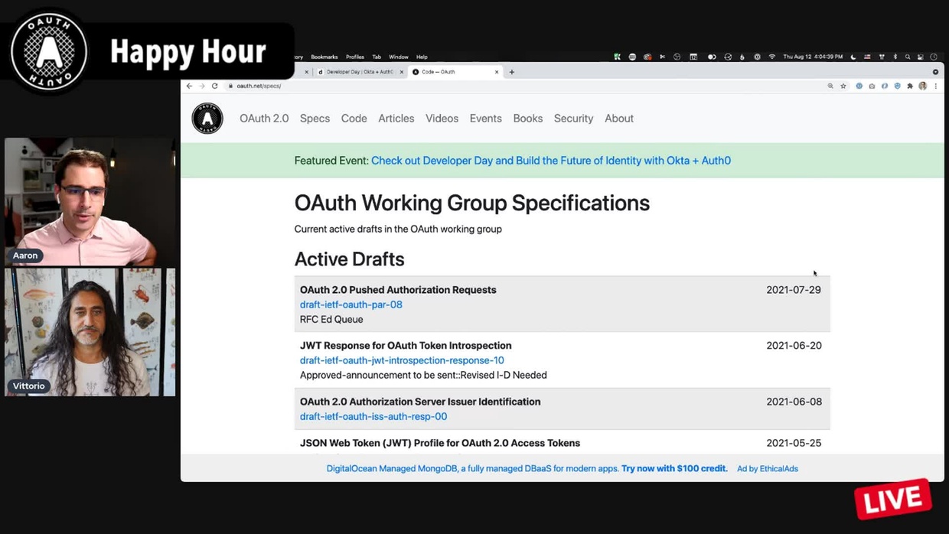Click the Bluetooth icon in the menu bar
The height and width of the screenshot is (534, 949).
[x=895, y=57]
